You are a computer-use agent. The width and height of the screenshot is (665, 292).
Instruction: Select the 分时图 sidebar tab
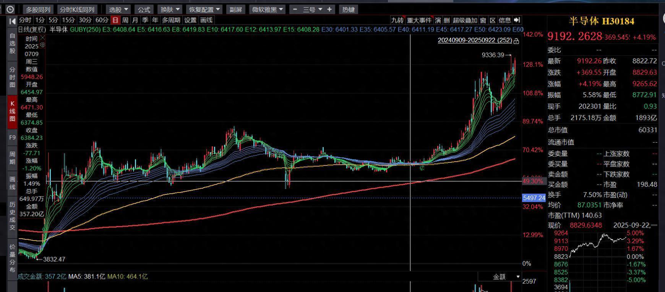[12, 77]
